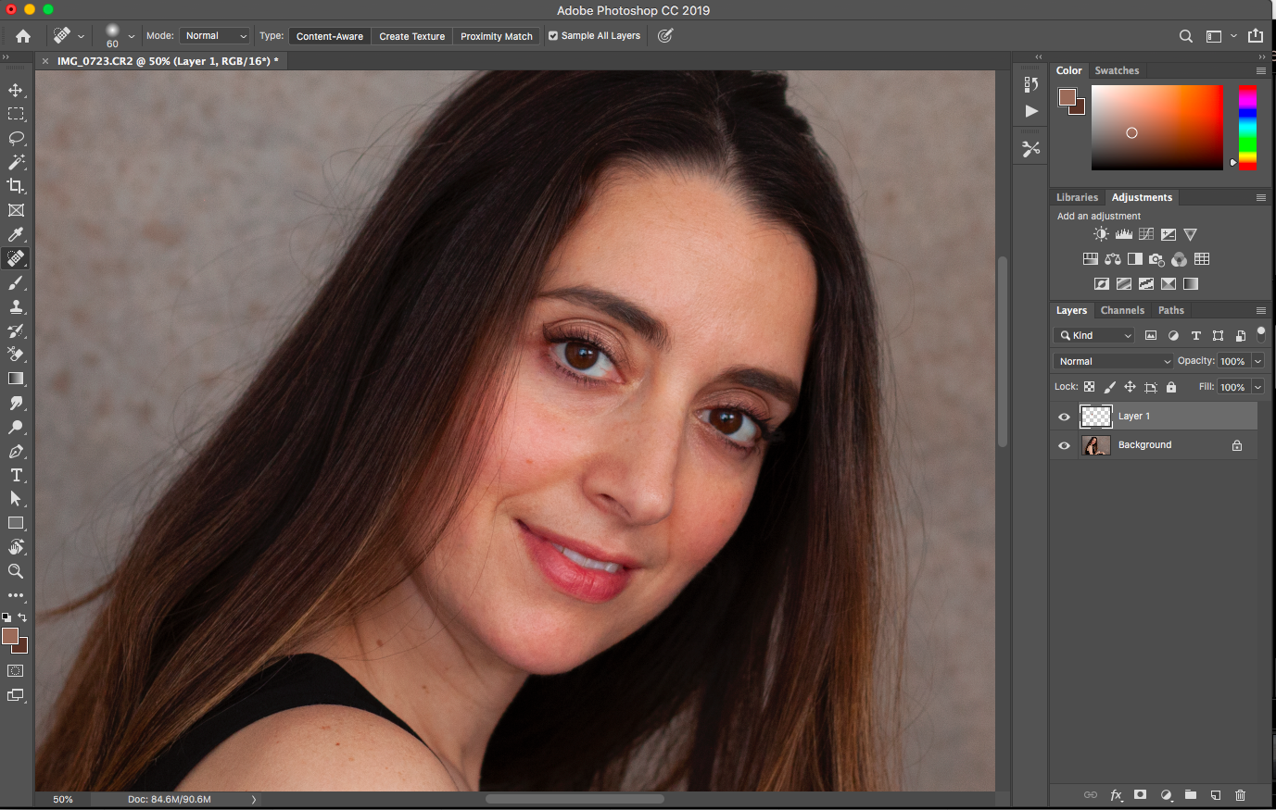Hide the Background layer eye

(x=1064, y=445)
